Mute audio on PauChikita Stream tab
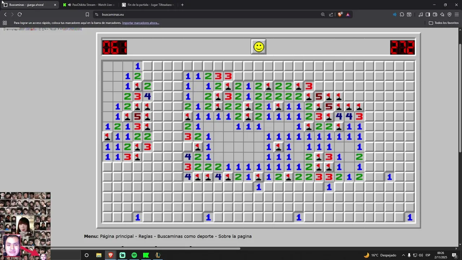This screenshot has height=260, width=462. click(69, 5)
